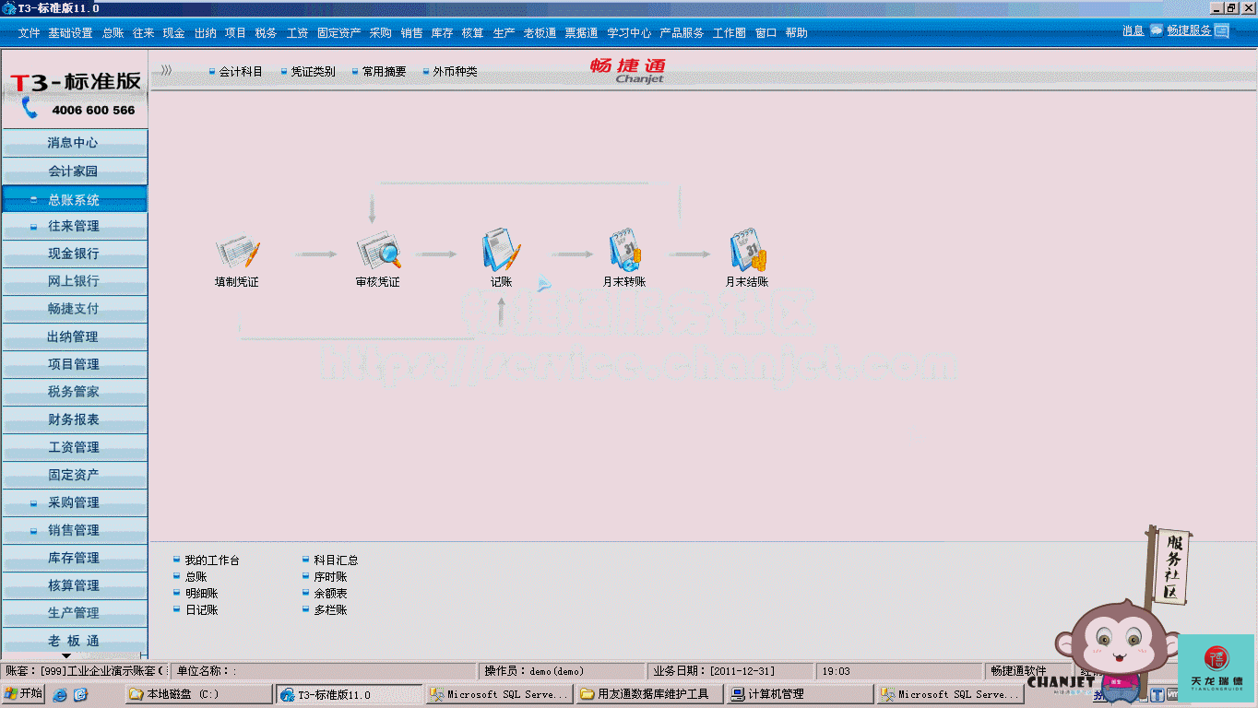This screenshot has height=708, width=1258.
Task: Click the 余额表 report link
Action: click(330, 594)
